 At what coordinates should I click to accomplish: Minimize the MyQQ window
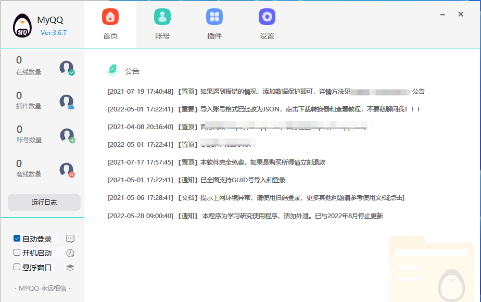pyautogui.click(x=442, y=15)
